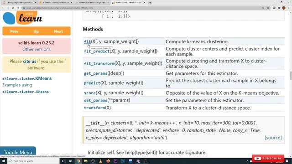The height and width of the screenshot is (164, 292).
Task: Click the Toggle Menu button
Action: 18,151
